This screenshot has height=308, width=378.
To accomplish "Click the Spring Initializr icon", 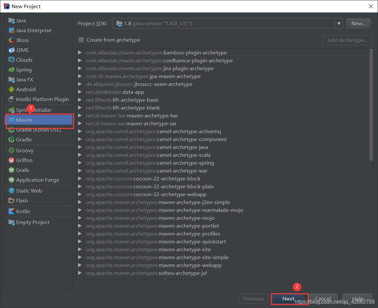I will point(11,110).
